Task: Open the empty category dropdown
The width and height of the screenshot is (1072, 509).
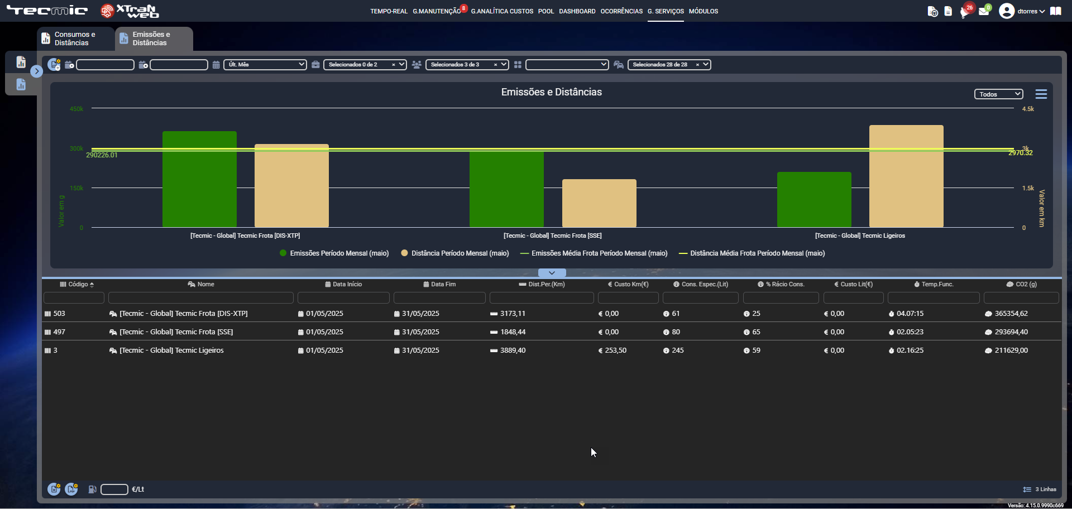Action: pos(567,65)
